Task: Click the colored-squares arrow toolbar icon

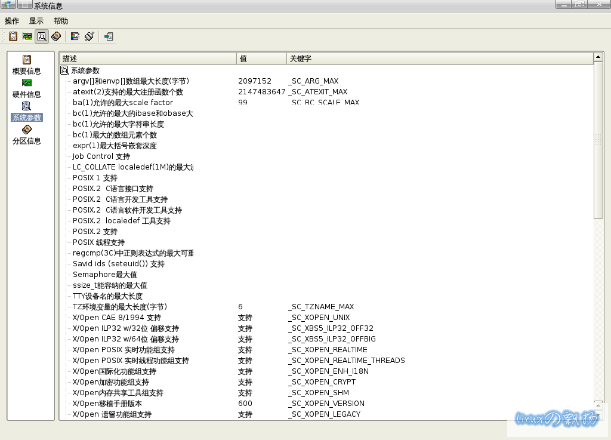Action: [x=75, y=36]
